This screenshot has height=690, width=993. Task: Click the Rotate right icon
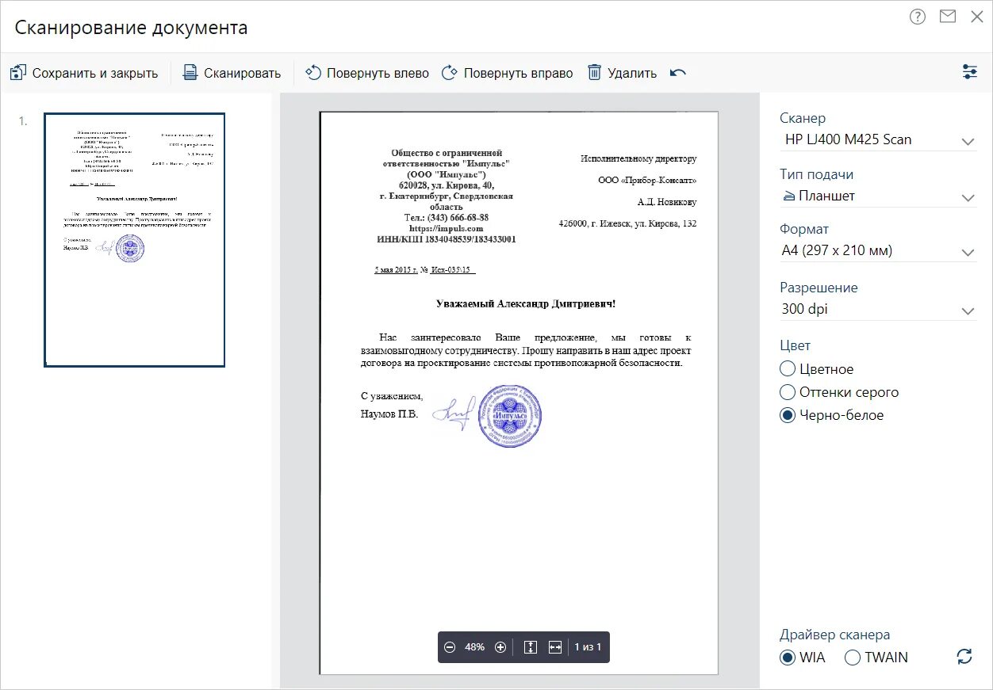click(x=450, y=73)
